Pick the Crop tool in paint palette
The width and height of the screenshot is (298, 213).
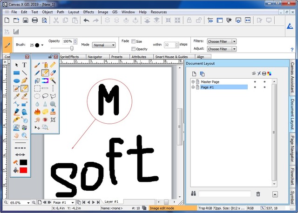pos(53,119)
